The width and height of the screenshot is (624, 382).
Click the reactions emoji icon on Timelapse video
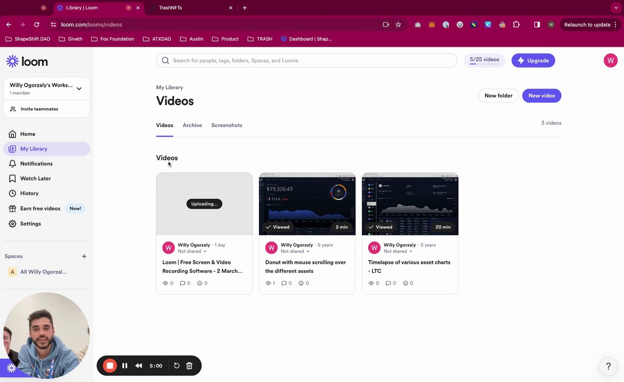pos(406,283)
